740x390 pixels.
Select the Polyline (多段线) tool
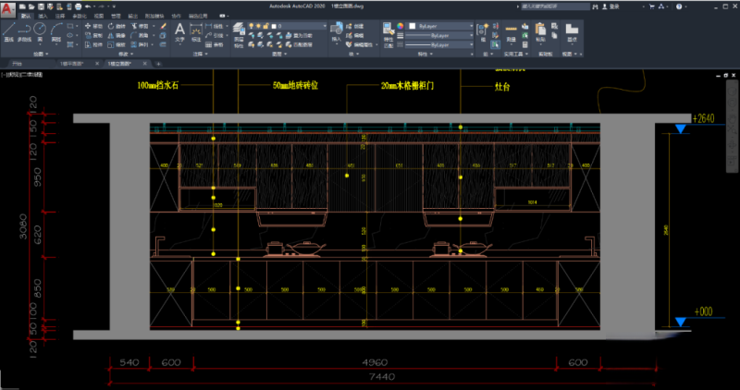(25, 30)
